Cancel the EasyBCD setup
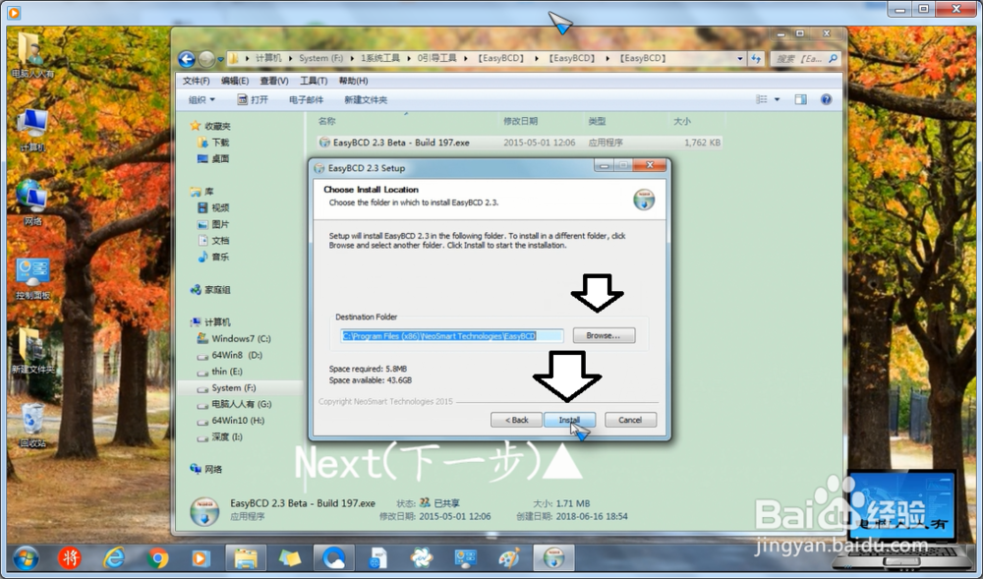 click(x=630, y=420)
